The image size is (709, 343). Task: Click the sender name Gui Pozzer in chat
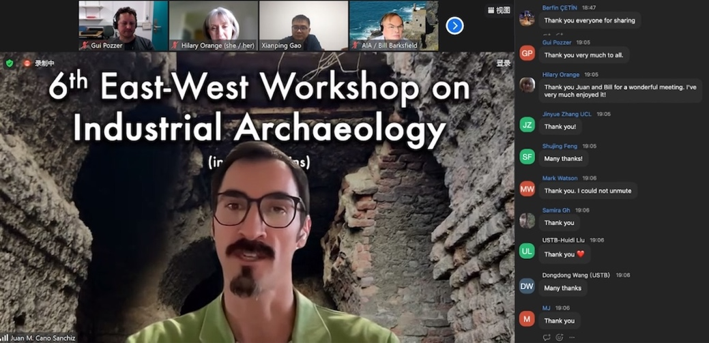(x=557, y=42)
